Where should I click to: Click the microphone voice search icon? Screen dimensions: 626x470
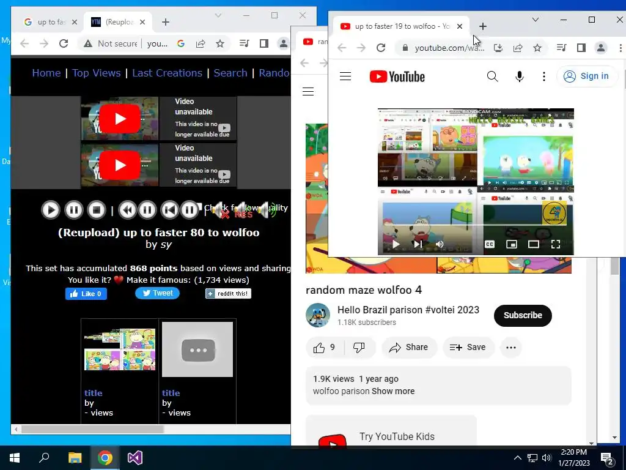(x=519, y=76)
